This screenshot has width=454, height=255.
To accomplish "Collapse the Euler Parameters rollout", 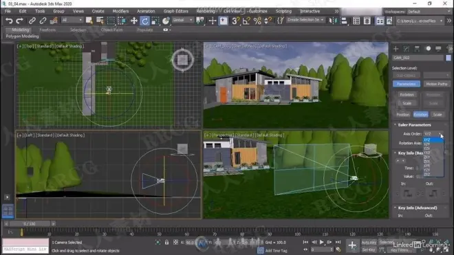I will coord(414,124).
